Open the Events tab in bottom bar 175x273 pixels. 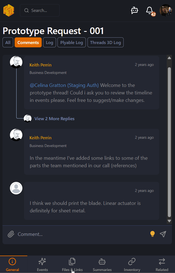tap(42, 264)
